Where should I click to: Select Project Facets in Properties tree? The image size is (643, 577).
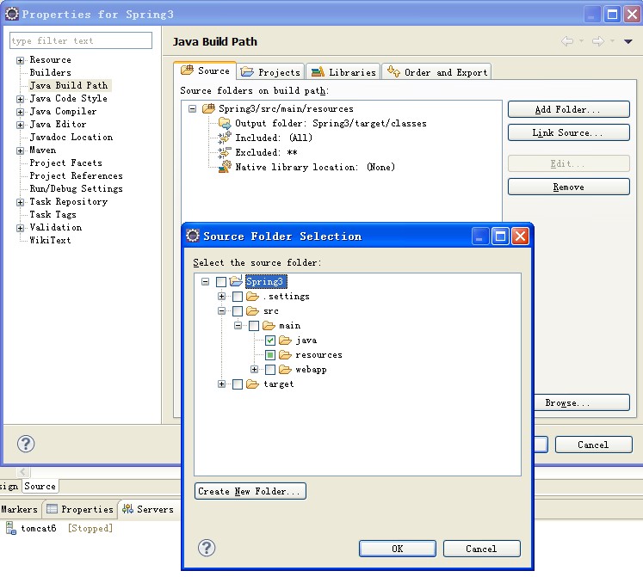coord(65,163)
